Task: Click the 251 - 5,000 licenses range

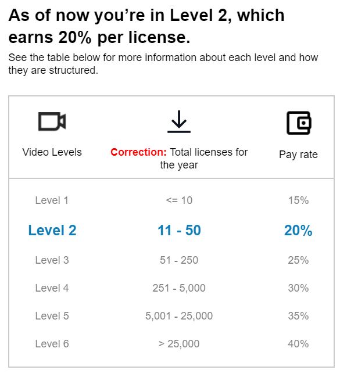Action: tap(179, 288)
